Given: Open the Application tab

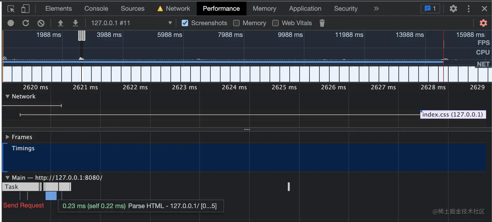Looking at the screenshot, I should click(305, 9).
